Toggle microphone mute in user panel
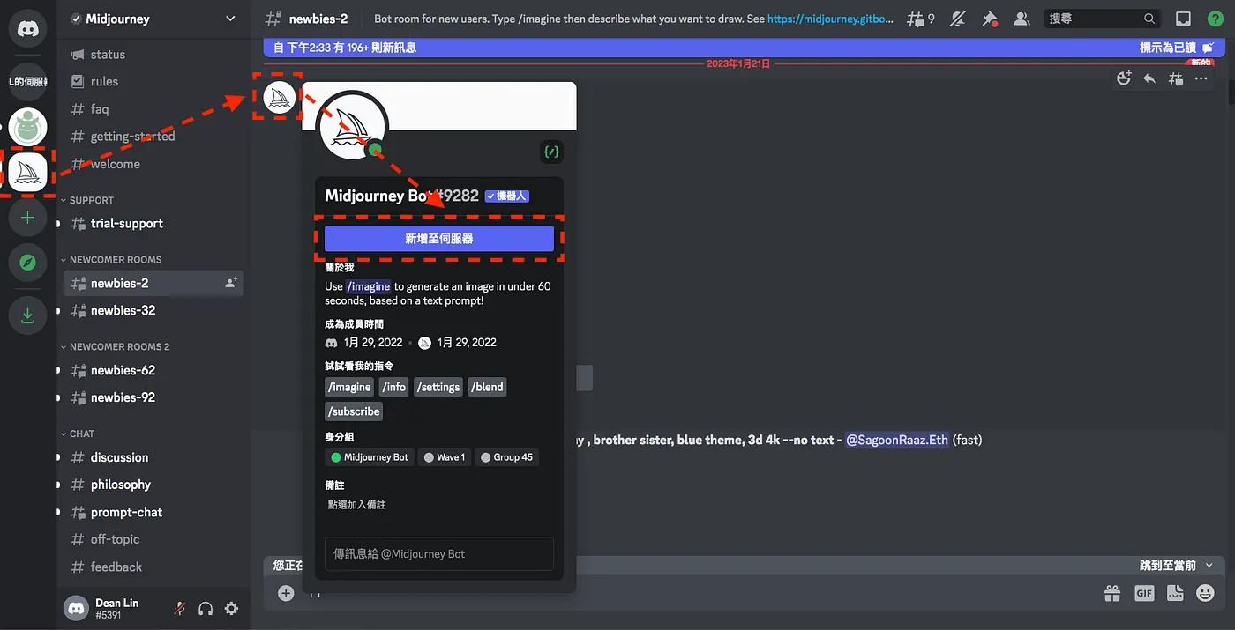Viewport: 1235px width, 630px height. pyautogui.click(x=180, y=608)
